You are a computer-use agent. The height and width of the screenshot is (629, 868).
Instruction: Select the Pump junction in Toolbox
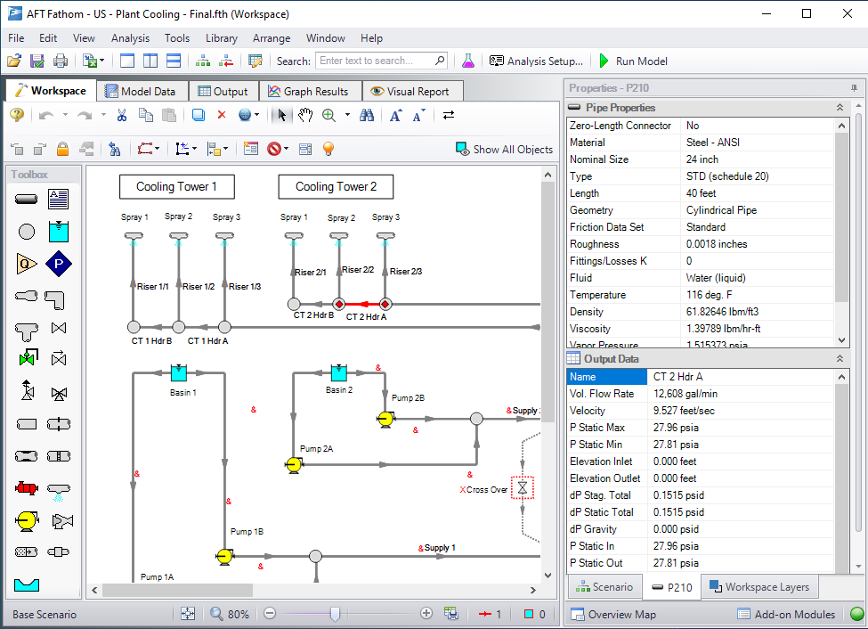(27, 521)
